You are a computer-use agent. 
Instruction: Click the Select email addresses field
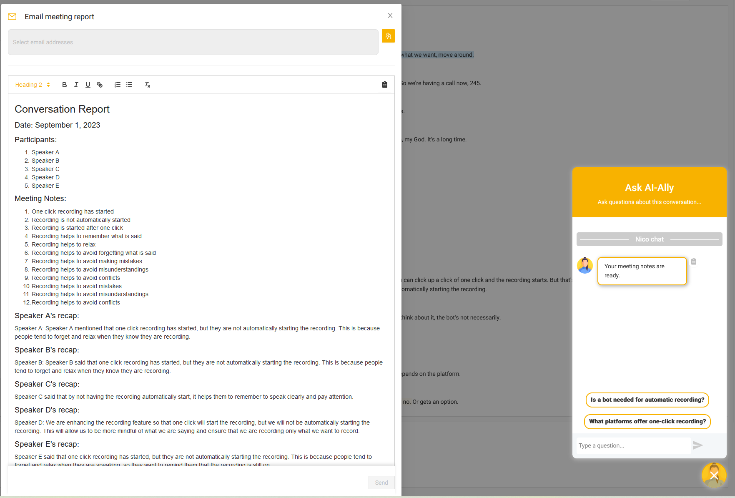click(x=193, y=42)
